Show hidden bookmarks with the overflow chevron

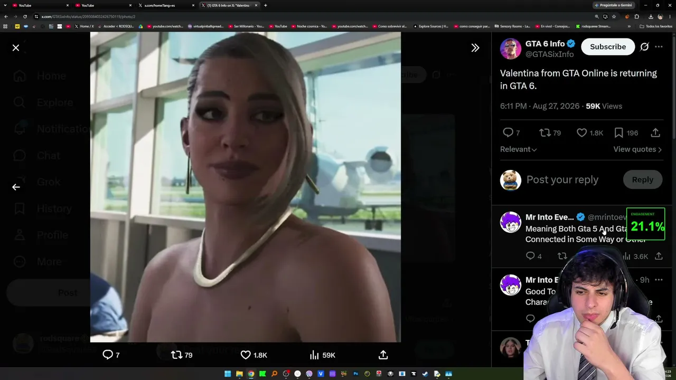(x=629, y=26)
